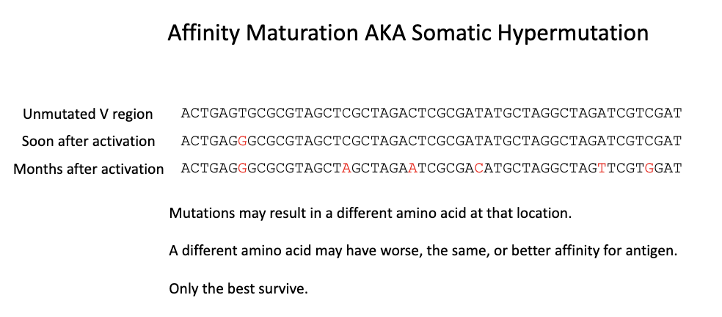Viewport: 722px width, 317px height.
Task: Select the "Months after activation" label
Action: click(x=88, y=169)
